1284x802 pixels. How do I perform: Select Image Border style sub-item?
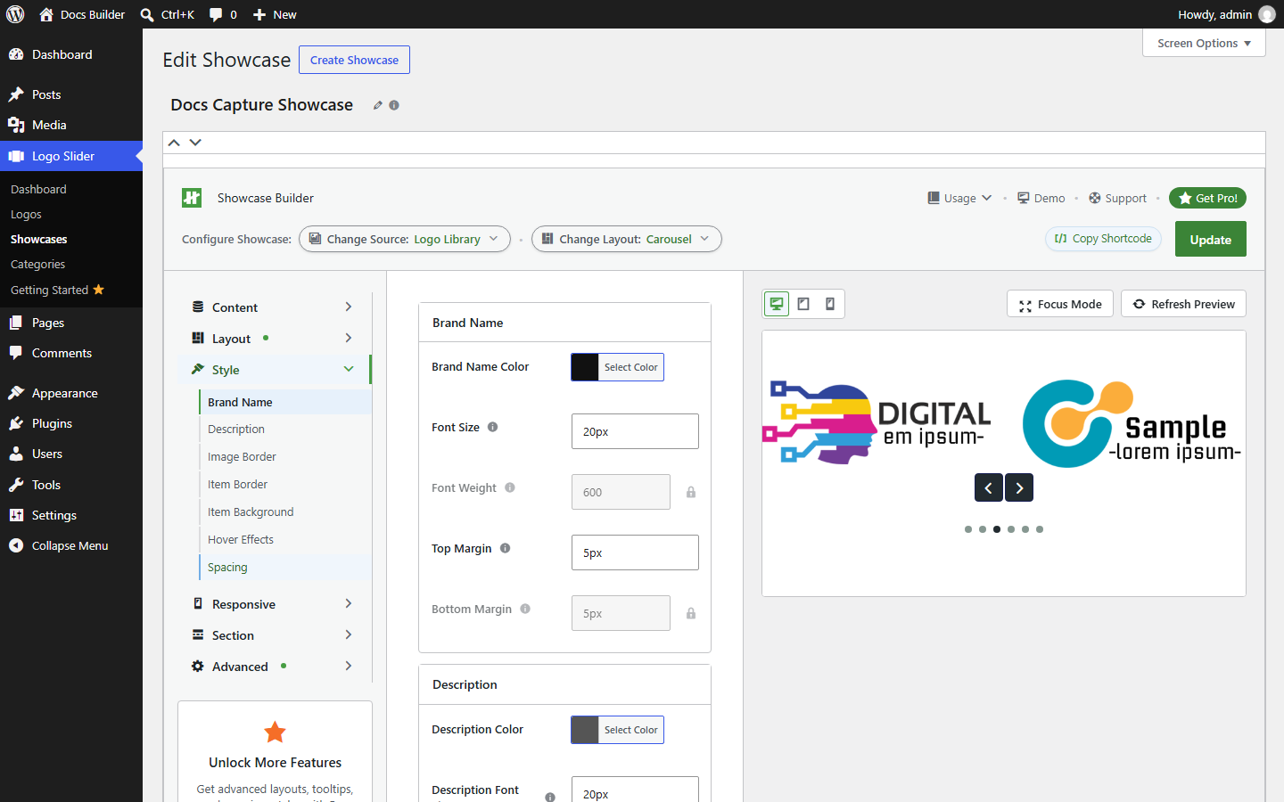[x=285, y=457]
